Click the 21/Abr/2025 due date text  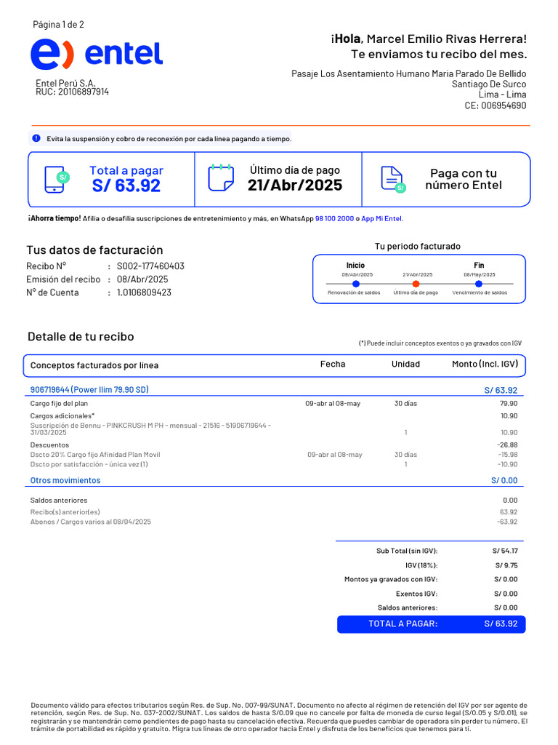click(x=295, y=185)
